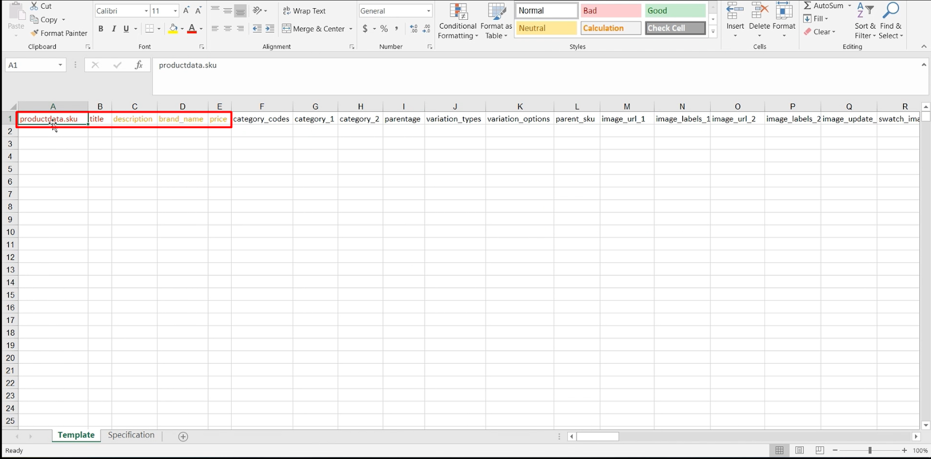Switch to Normal view in status bar
Image resolution: width=931 pixels, height=459 pixels.
(x=779, y=450)
